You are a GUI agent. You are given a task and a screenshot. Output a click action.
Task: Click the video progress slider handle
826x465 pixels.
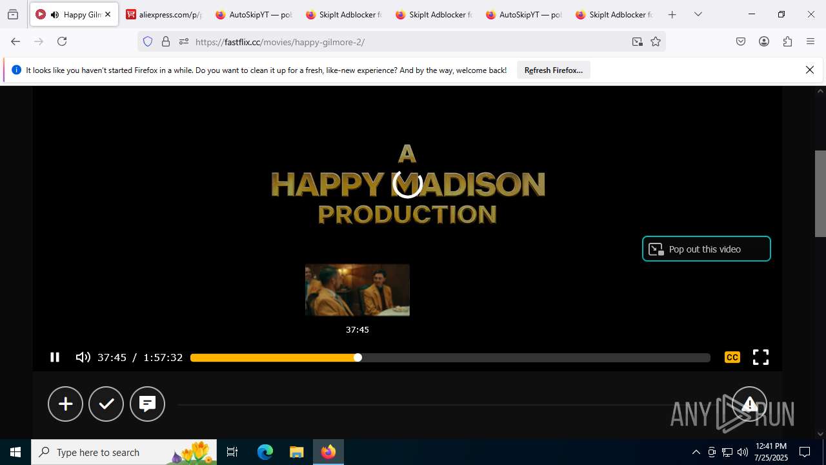click(358, 358)
